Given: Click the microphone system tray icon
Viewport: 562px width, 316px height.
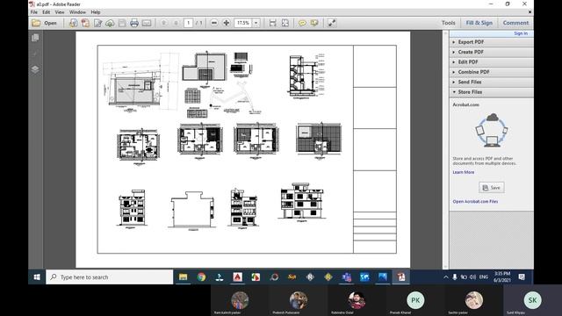Looking at the screenshot, I should click(455, 277).
